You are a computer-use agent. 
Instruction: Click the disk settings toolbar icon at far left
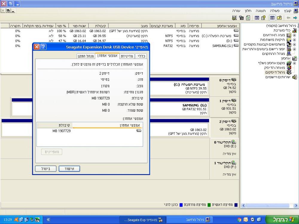tap(234, 18)
